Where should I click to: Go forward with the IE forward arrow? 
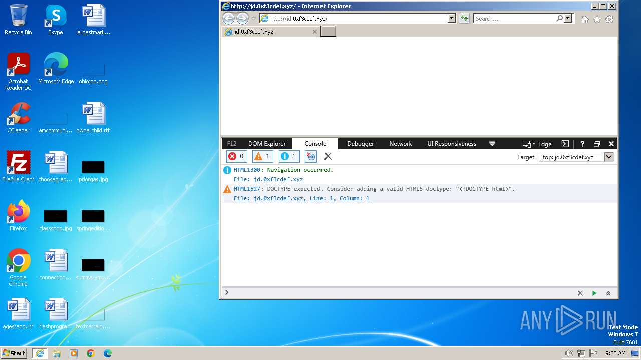[242, 19]
